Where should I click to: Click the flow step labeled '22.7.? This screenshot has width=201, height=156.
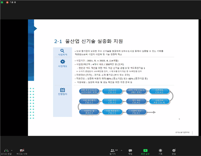click(x=112, y=112)
